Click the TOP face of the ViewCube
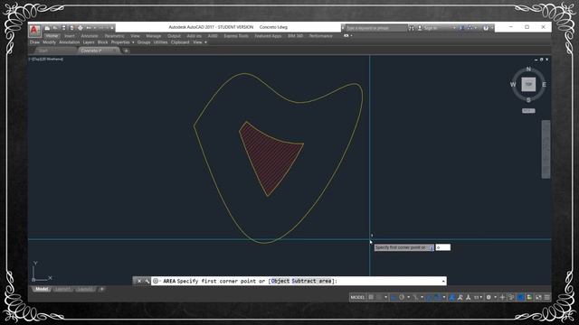 pyautogui.click(x=528, y=84)
